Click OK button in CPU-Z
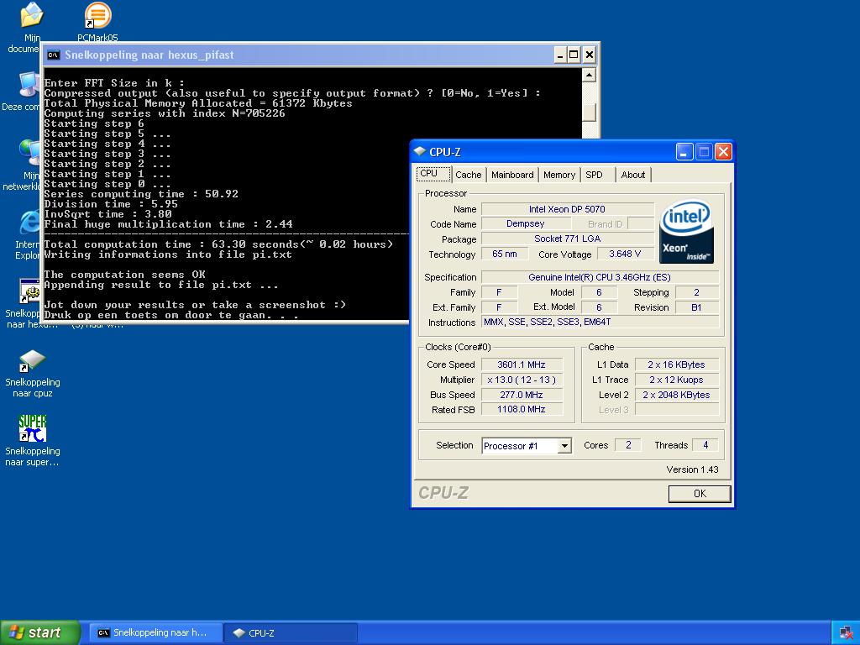 (x=700, y=494)
